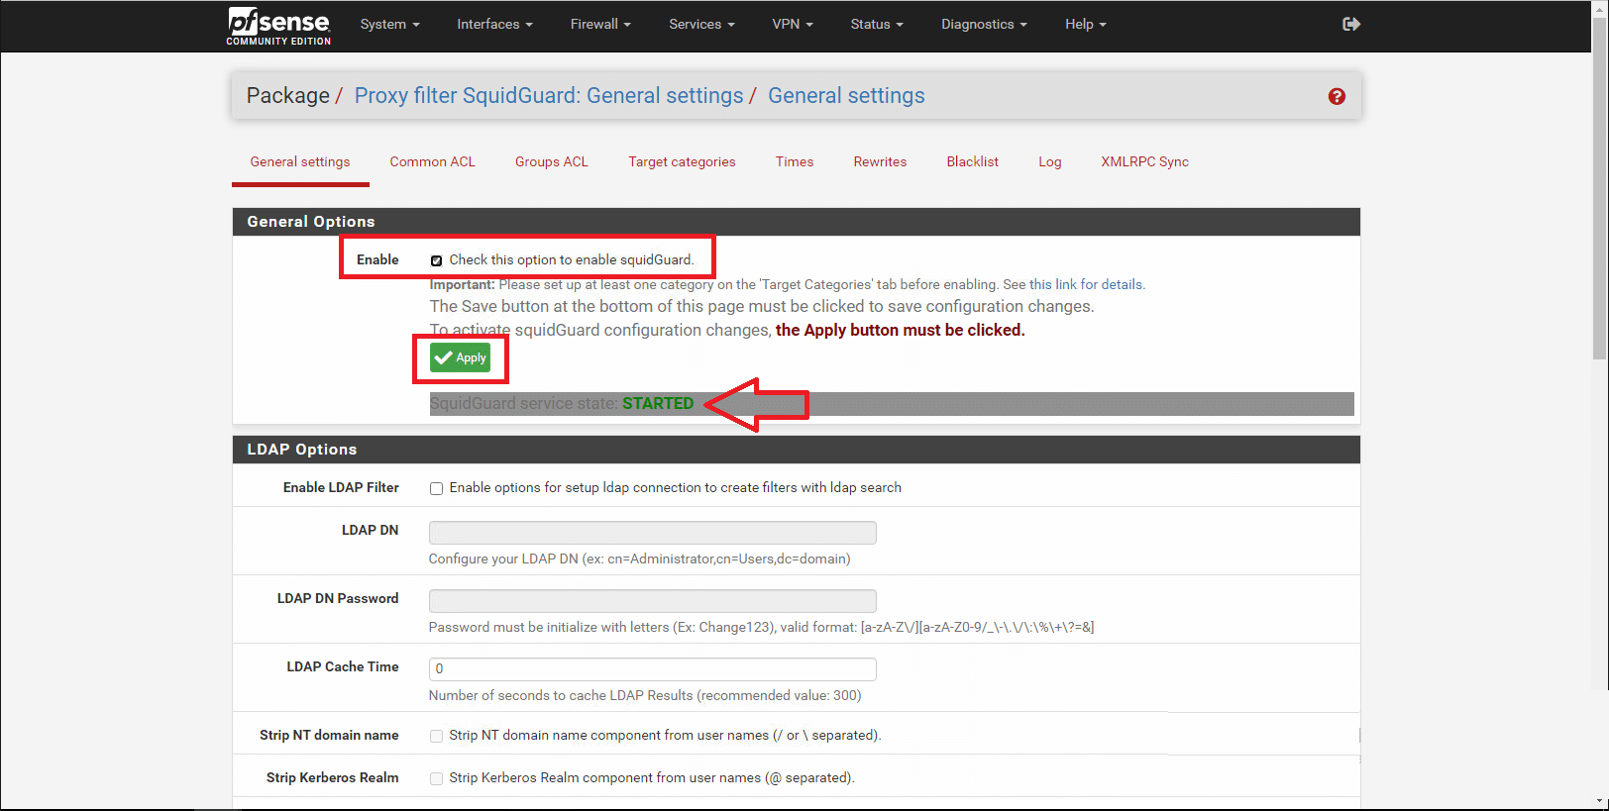Toggle the enable squidGuard checkbox
The width and height of the screenshot is (1609, 811).
coord(436,260)
